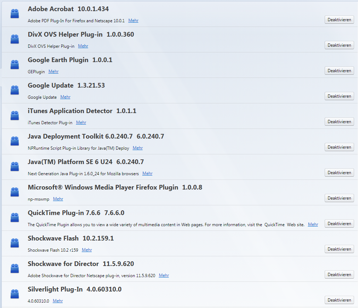Click Adobe PDF Plug-In For Firefox description

76,21
